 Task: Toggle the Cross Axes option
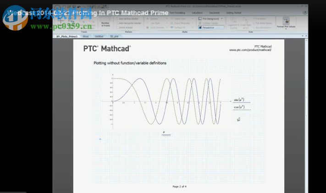(246, 23)
